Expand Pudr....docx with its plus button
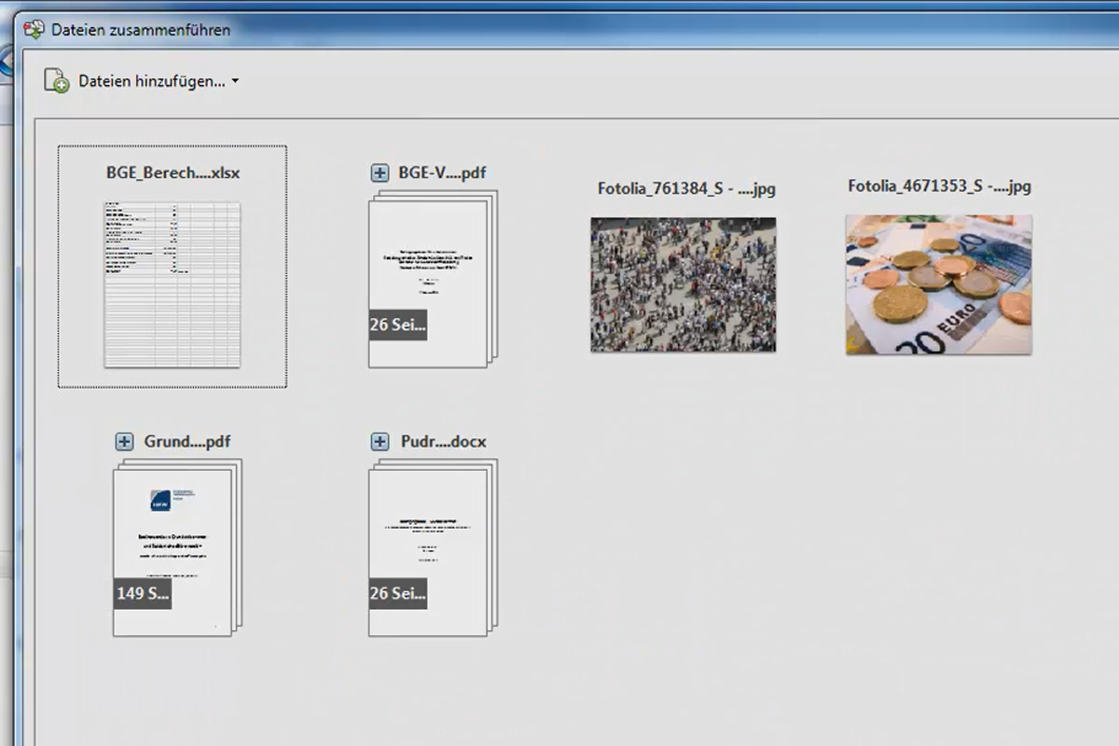 point(380,441)
